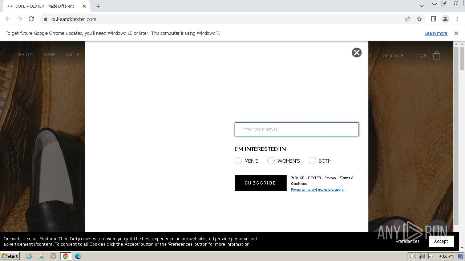
Task: Open the site SEARCH
Action: pos(394,56)
